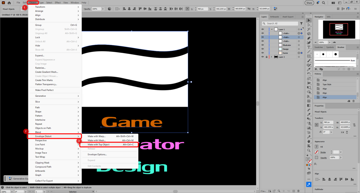Select the Pen tool in the toolbar

point(309,38)
